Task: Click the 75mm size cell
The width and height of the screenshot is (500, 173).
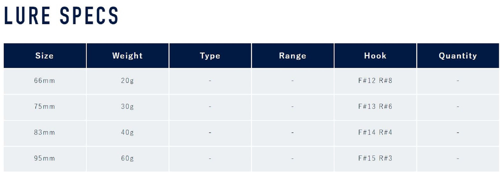Action: (44, 107)
